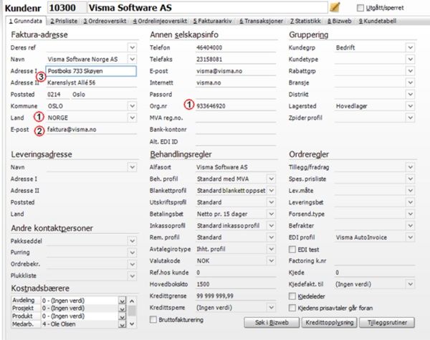This screenshot has width=430, height=340.
Task: Expand the Distrikt dropdown
Action: [410, 95]
